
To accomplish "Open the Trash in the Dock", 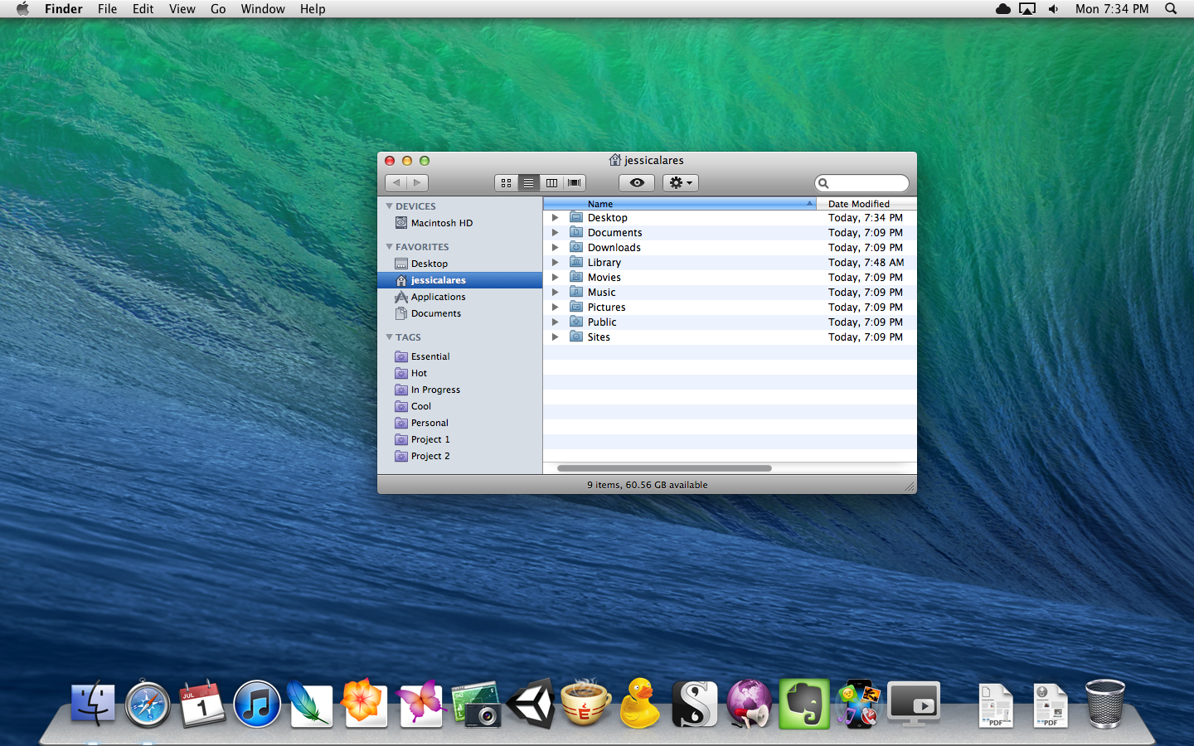I will coord(1104,705).
